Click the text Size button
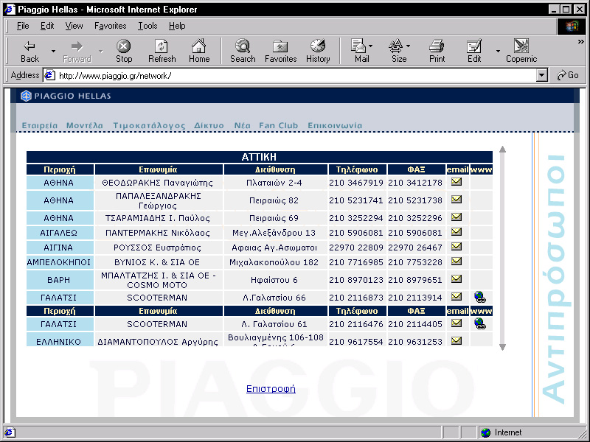This screenshot has height=442, width=590. tap(397, 51)
